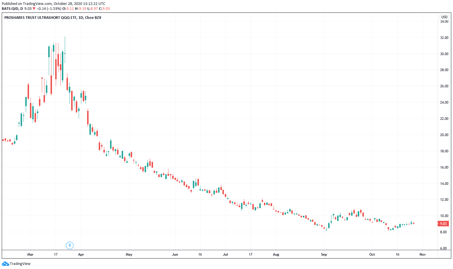Click the Apr label on time axis
The height and width of the screenshot is (269, 453).
81,254
